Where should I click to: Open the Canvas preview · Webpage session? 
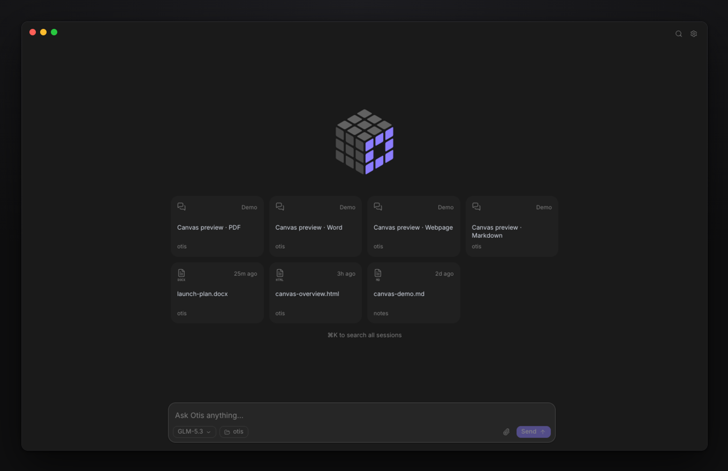[x=414, y=226]
